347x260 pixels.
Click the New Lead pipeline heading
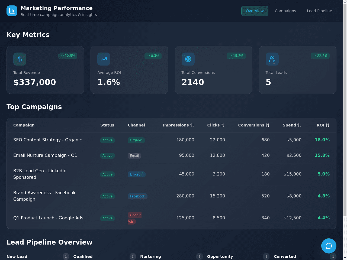pos(17,256)
